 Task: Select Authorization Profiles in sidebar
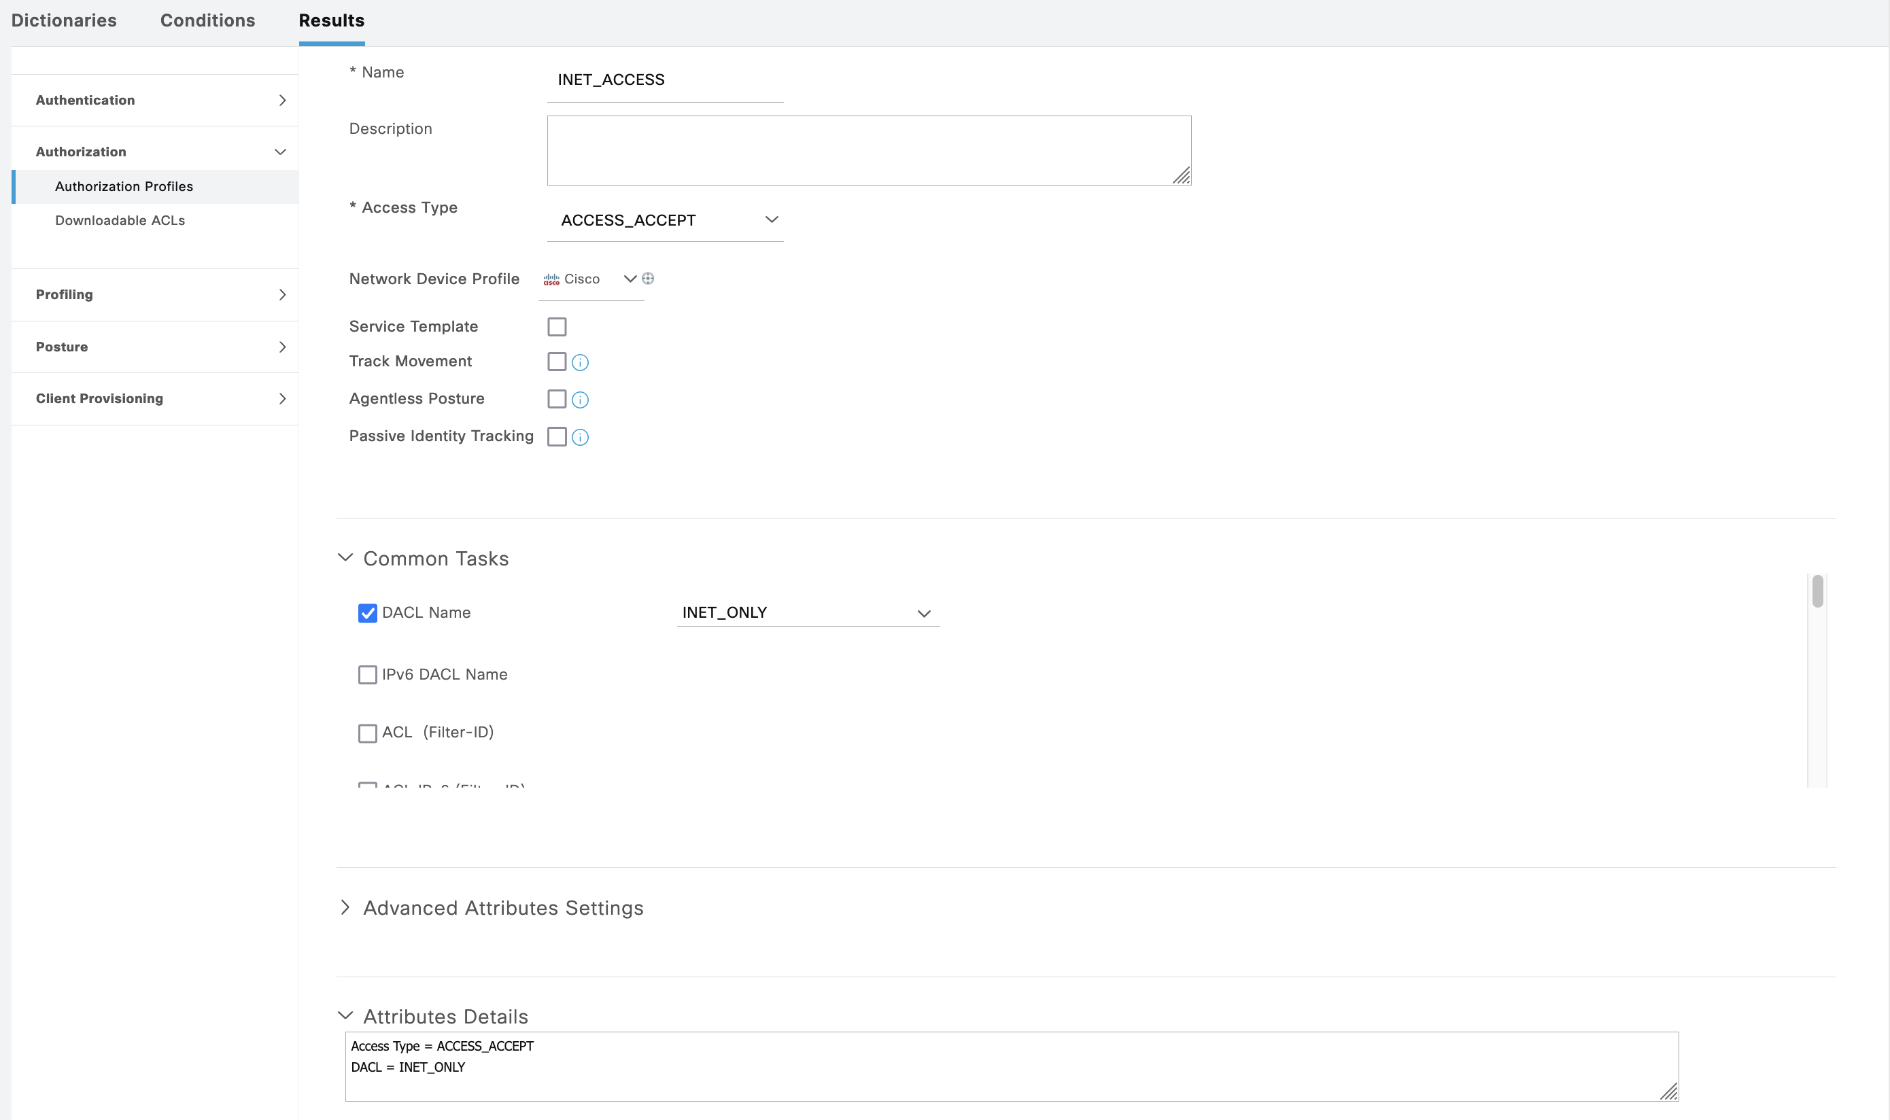[x=124, y=186]
